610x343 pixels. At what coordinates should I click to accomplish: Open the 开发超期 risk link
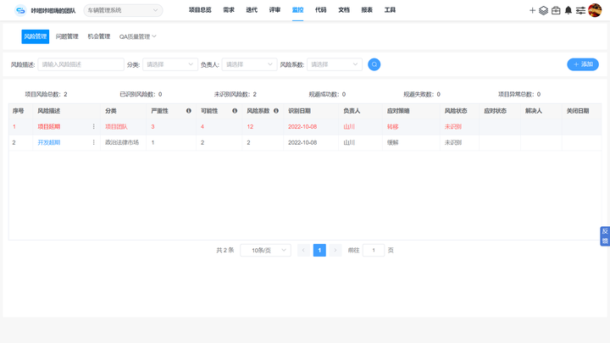click(49, 143)
